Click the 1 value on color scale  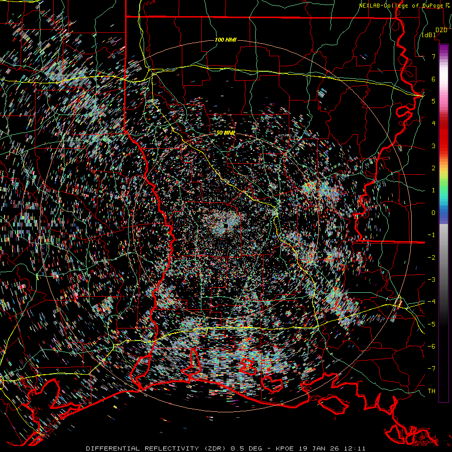tap(433, 190)
